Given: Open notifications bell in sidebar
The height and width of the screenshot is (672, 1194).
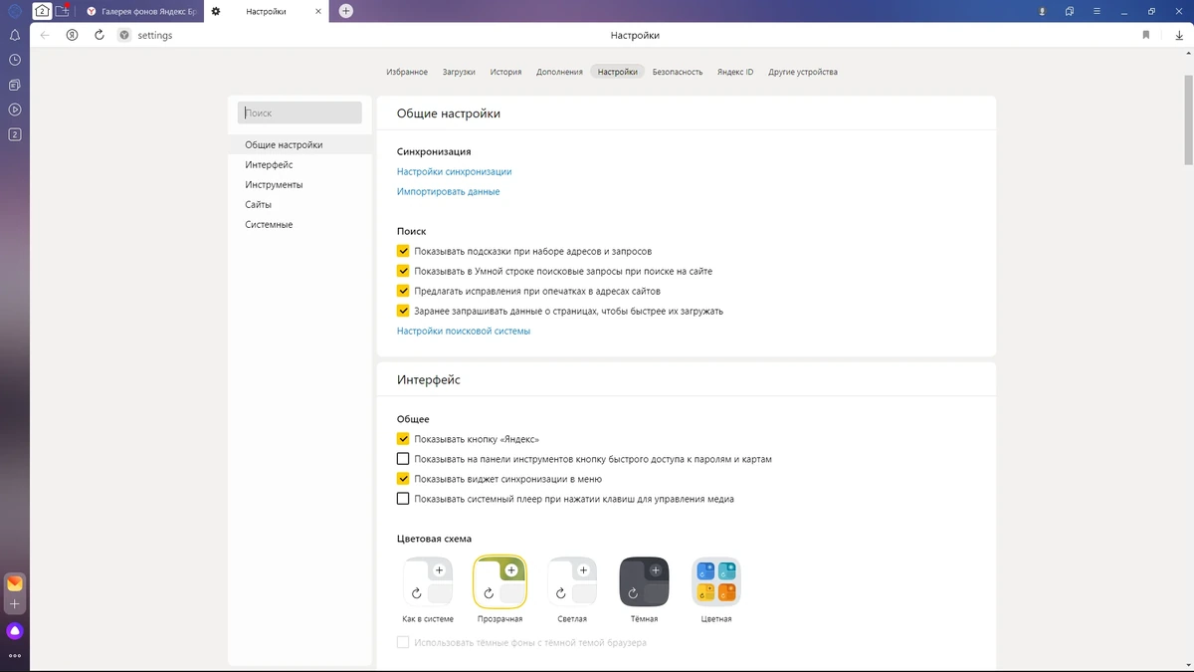Looking at the screenshot, I should [15, 35].
